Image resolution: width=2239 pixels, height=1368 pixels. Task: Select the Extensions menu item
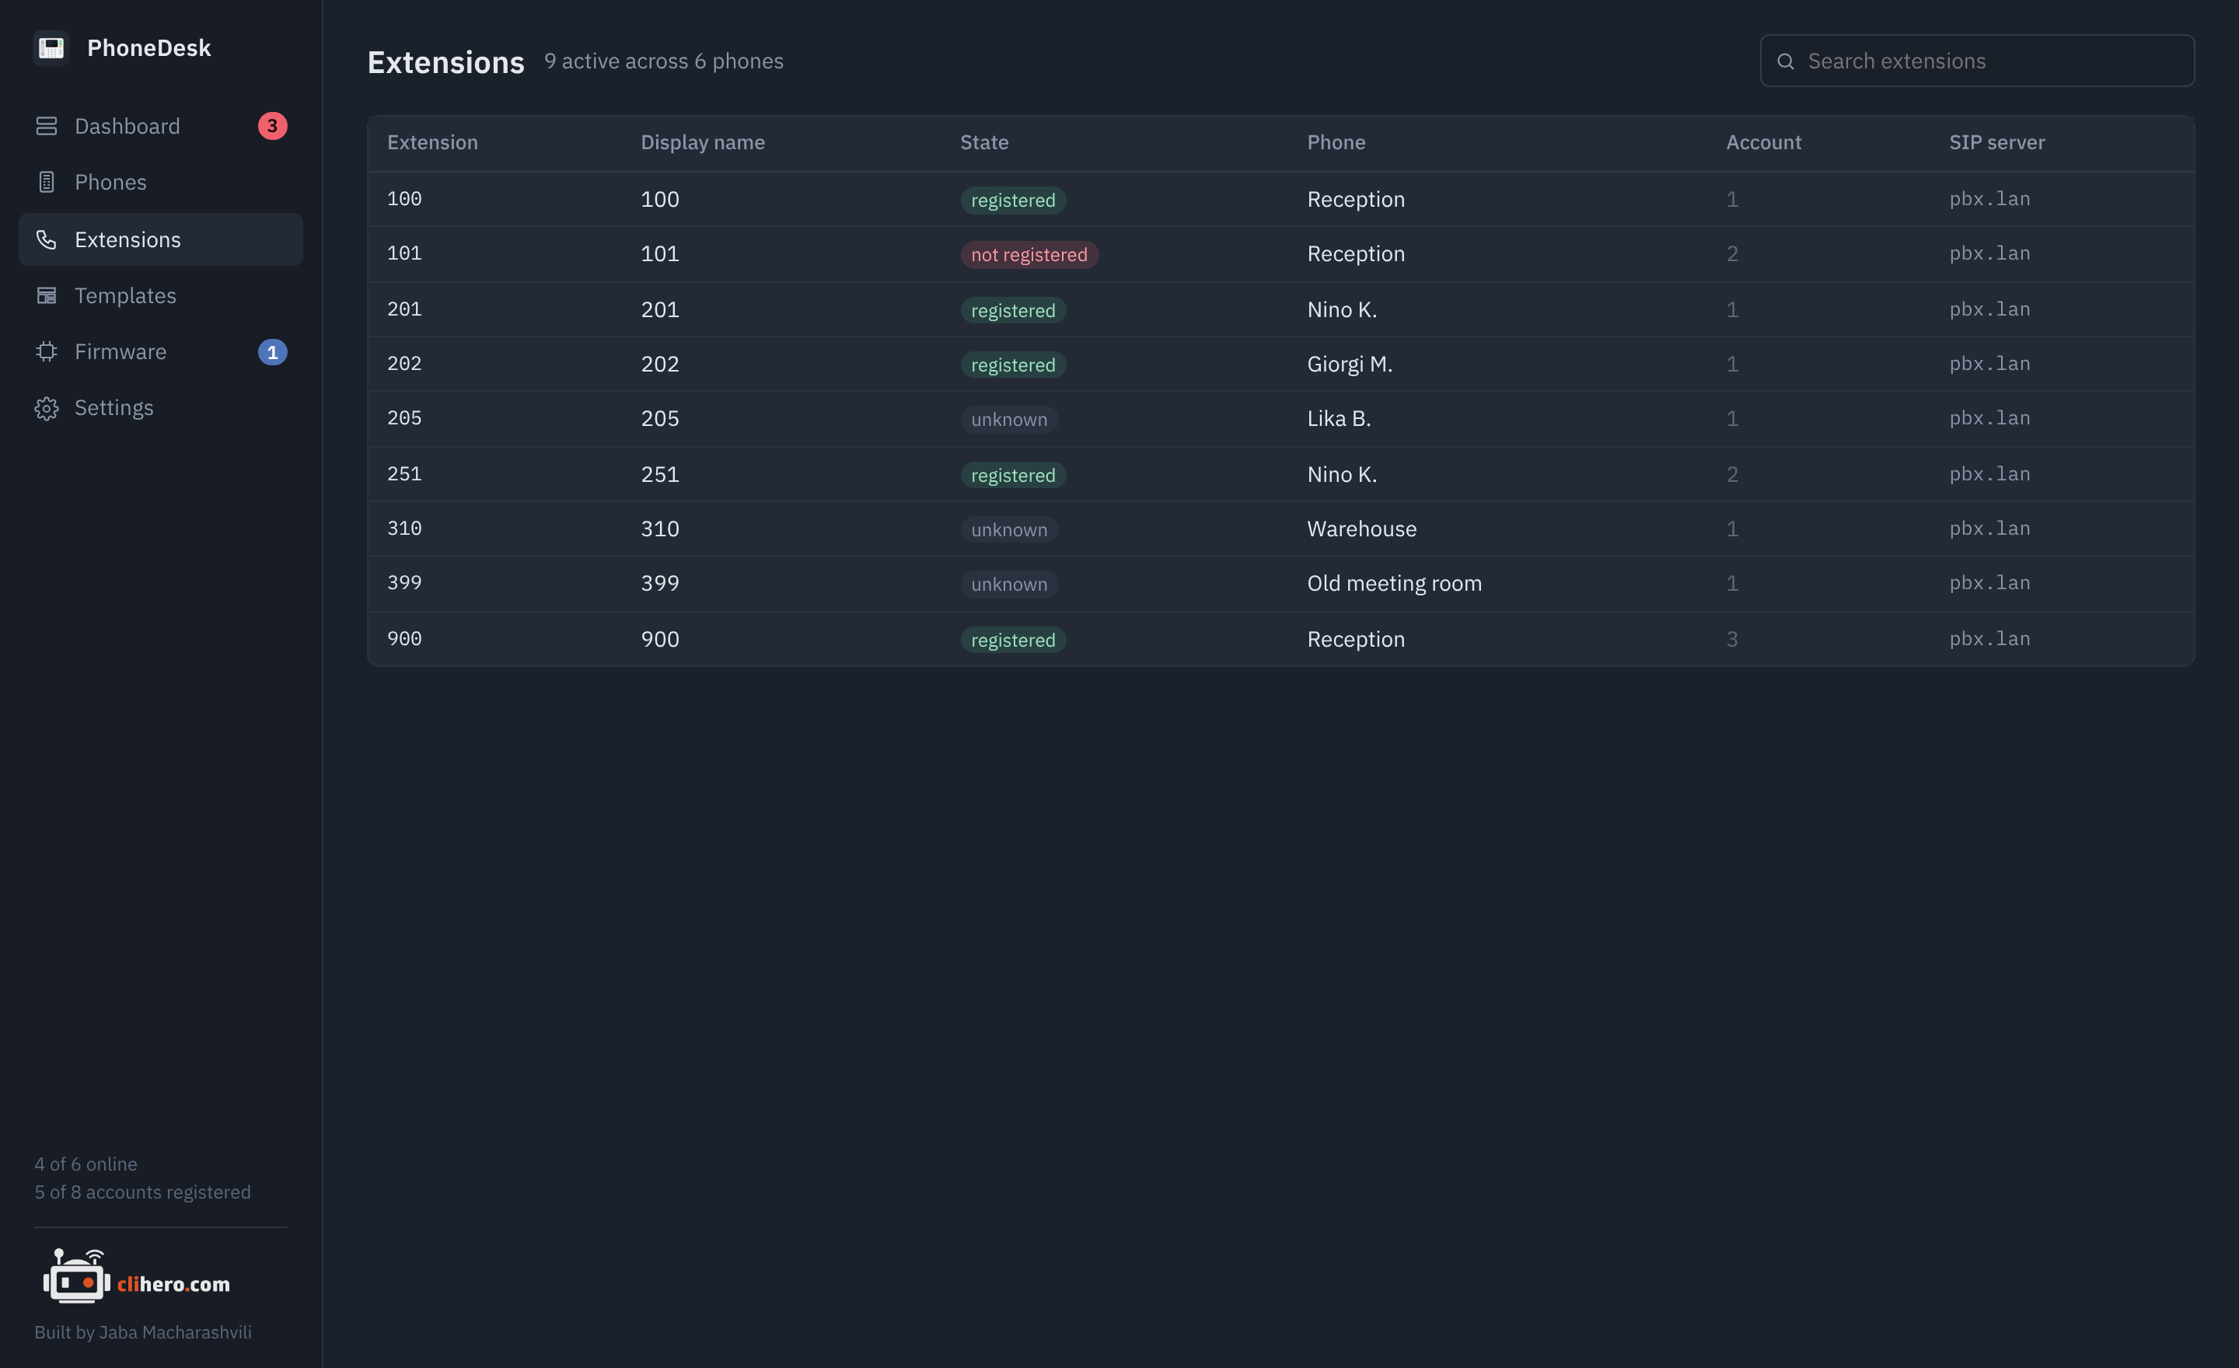161,240
